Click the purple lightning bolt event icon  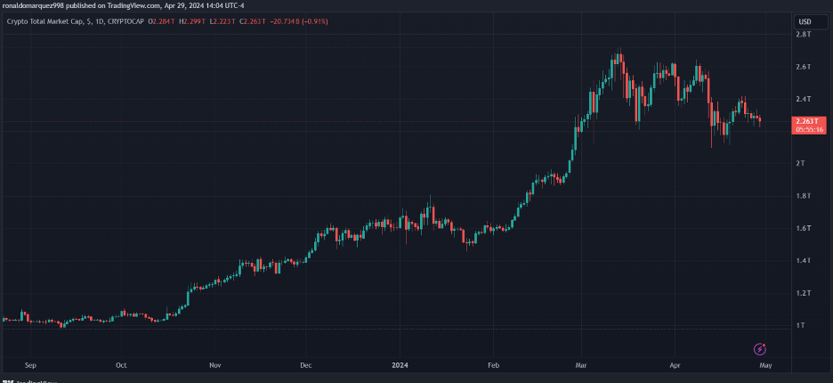(760, 349)
